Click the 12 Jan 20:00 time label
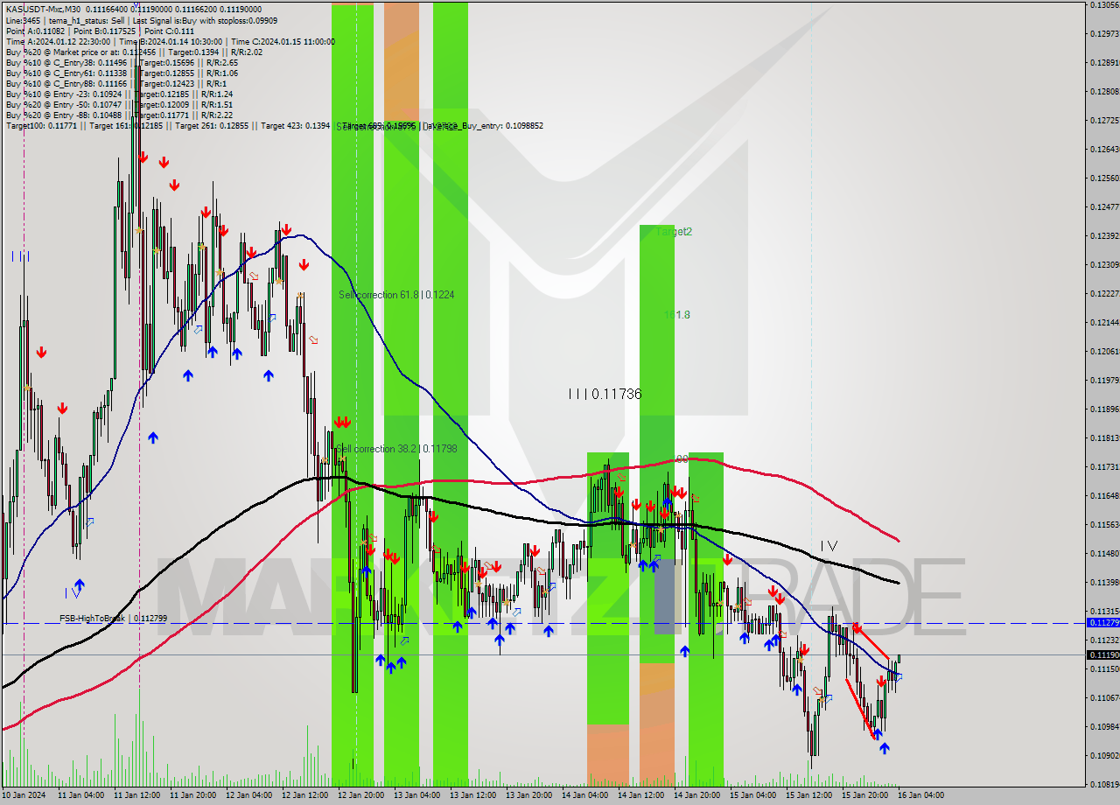This screenshot has height=805, width=1120. point(360,795)
